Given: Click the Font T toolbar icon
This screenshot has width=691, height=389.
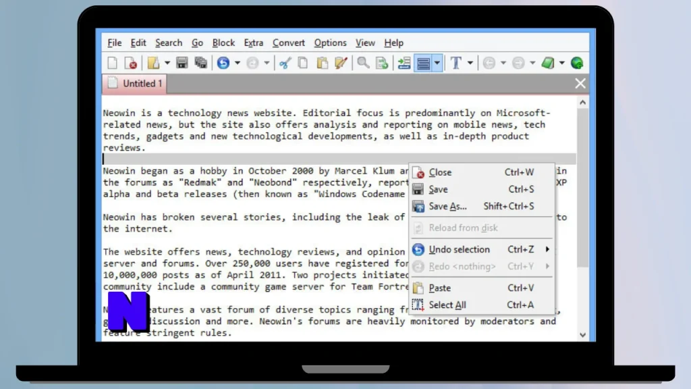Looking at the screenshot, I should click(456, 63).
